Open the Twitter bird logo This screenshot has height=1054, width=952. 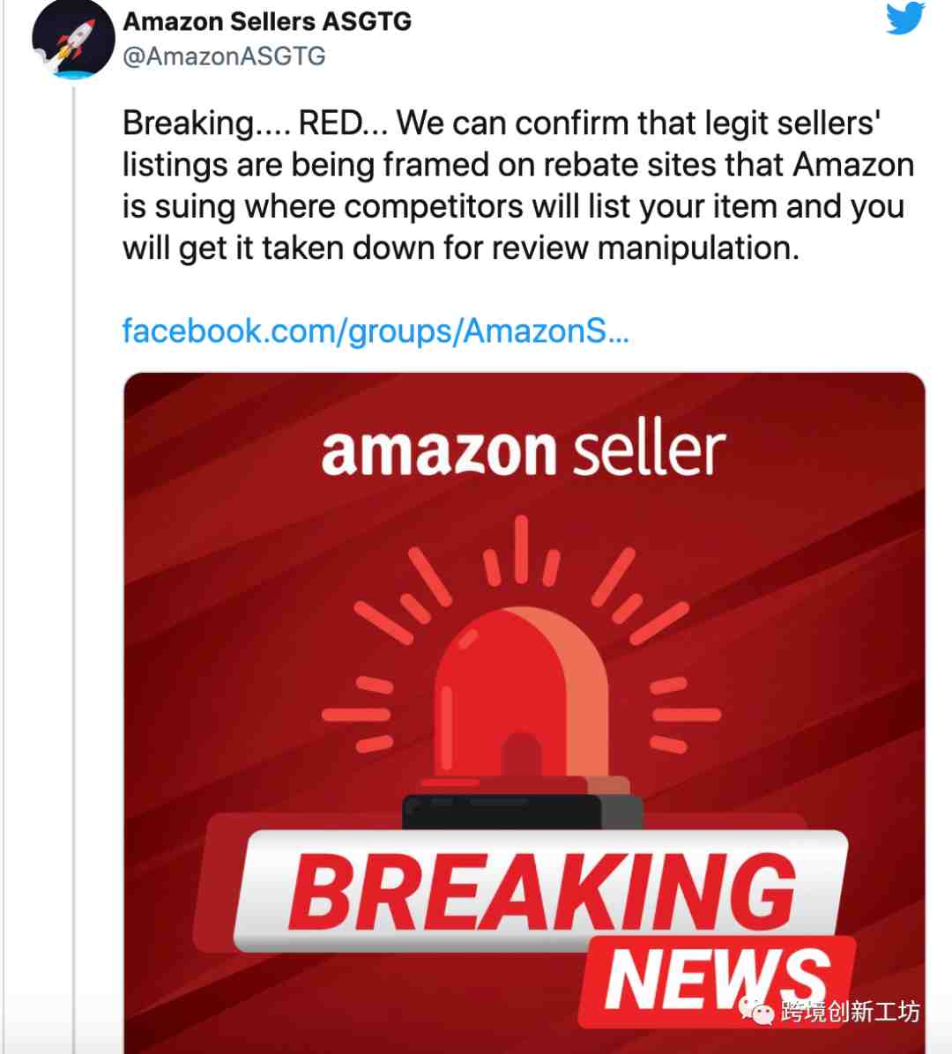click(905, 19)
